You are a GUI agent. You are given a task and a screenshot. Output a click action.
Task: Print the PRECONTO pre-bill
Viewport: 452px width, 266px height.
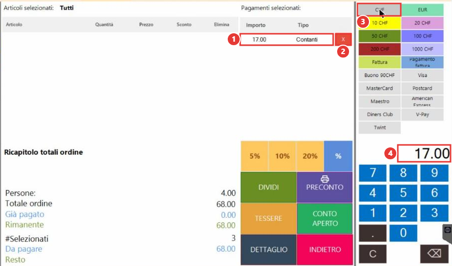(325, 187)
